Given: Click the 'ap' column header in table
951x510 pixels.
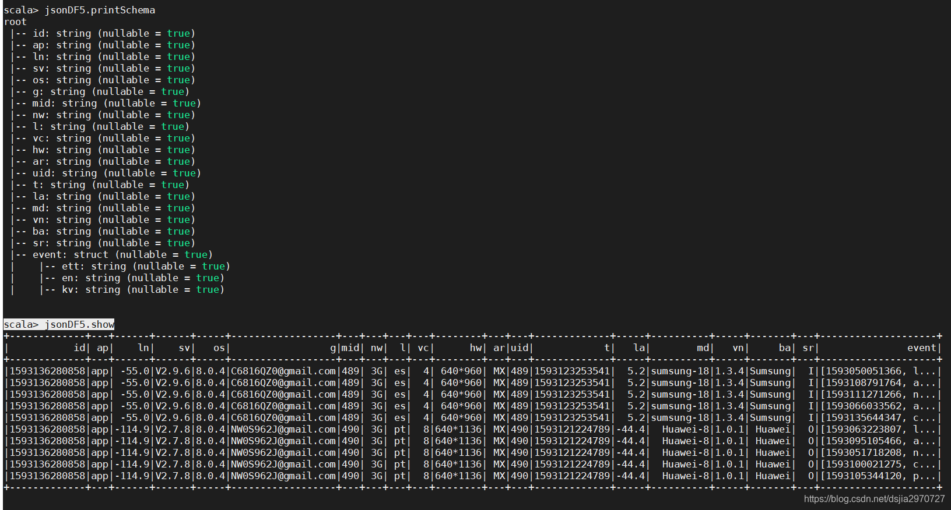Looking at the screenshot, I should pos(103,348).
